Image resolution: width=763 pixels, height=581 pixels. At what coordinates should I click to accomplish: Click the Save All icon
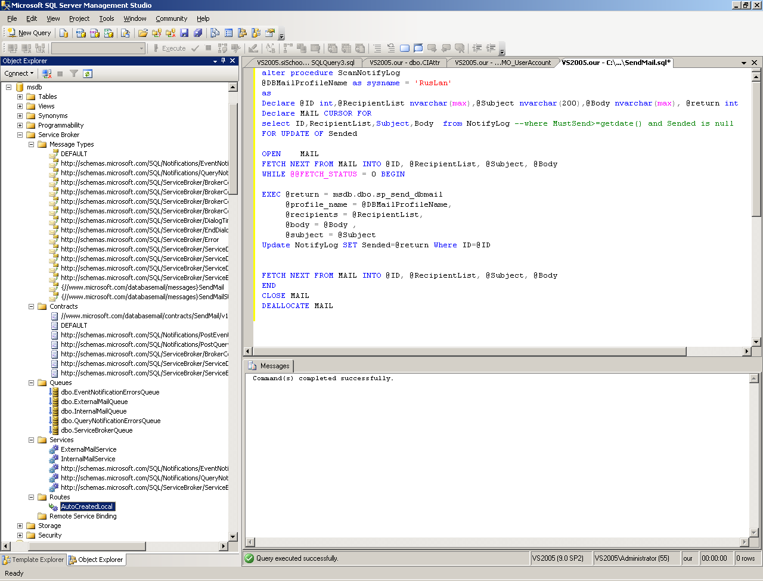198,33
